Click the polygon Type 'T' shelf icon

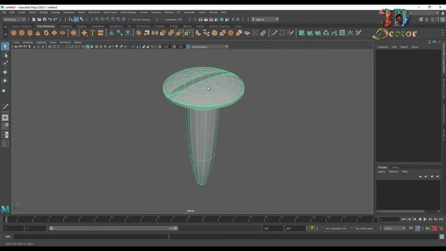click(x=93, y=33)
